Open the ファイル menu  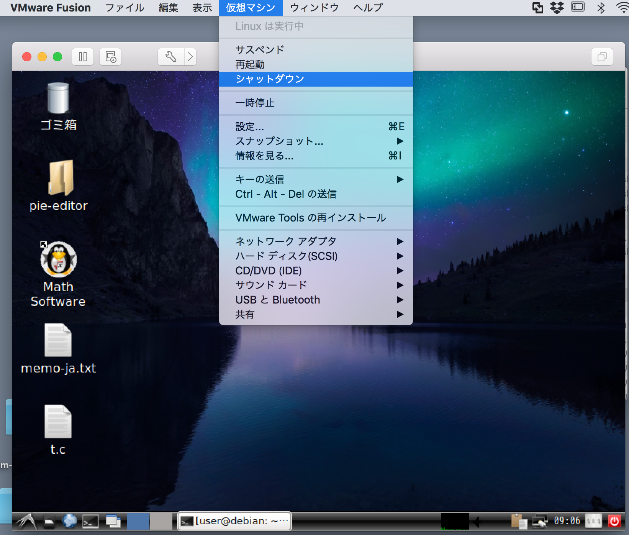click(125, 8)
